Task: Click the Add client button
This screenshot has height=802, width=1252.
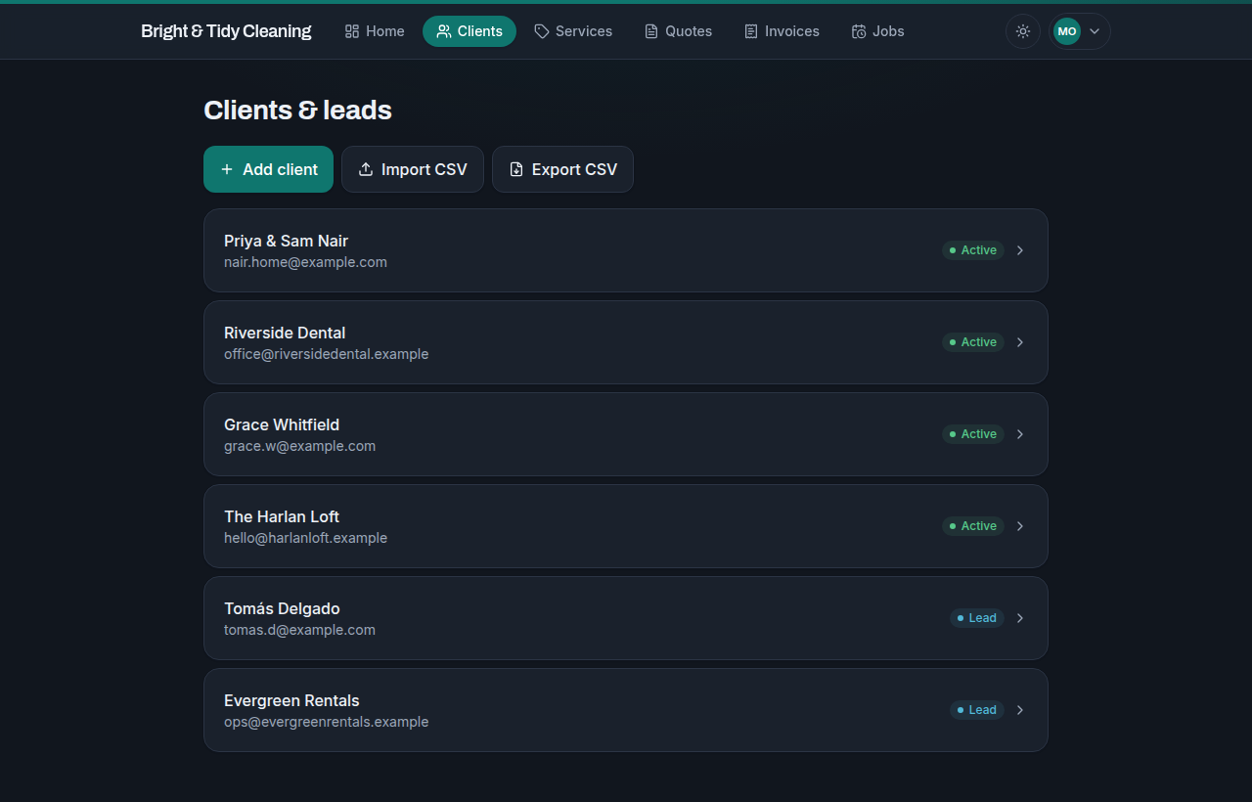Action: pyautogui.click(x=268, y=169)
